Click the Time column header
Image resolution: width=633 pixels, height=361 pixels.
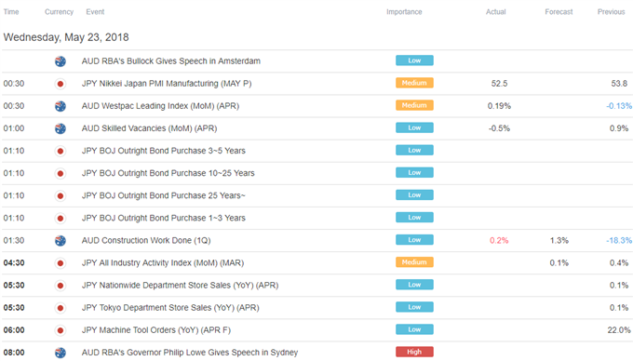pyautogui.click(x=11, y=12)
